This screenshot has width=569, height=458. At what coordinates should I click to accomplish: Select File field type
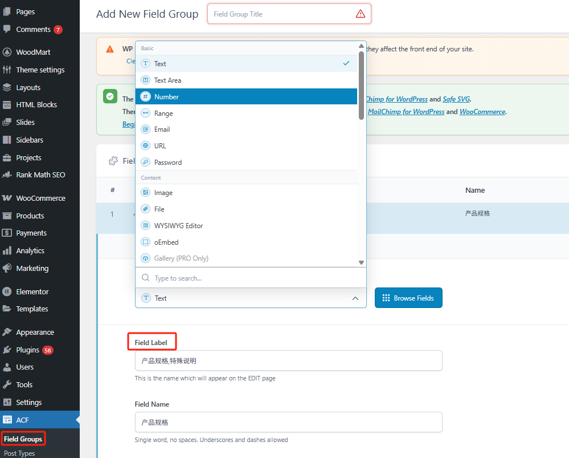click(247, 209)
